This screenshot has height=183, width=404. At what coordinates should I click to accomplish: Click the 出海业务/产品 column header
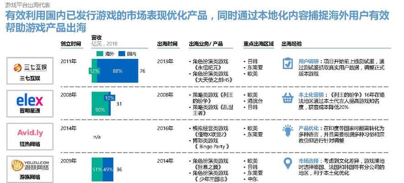coord(206,44)
